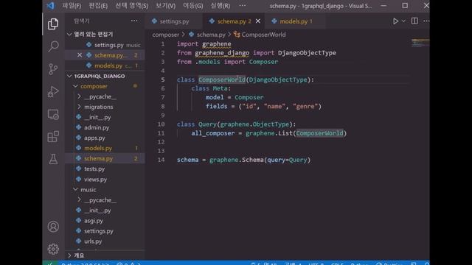This screenshot has width=472, height=265.
Task: Open the Explorer view in activity bar
Action: point(53,24)
